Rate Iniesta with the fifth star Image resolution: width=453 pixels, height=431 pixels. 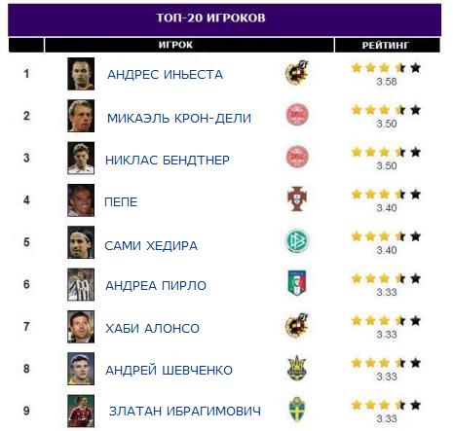[x=415, y=68]
